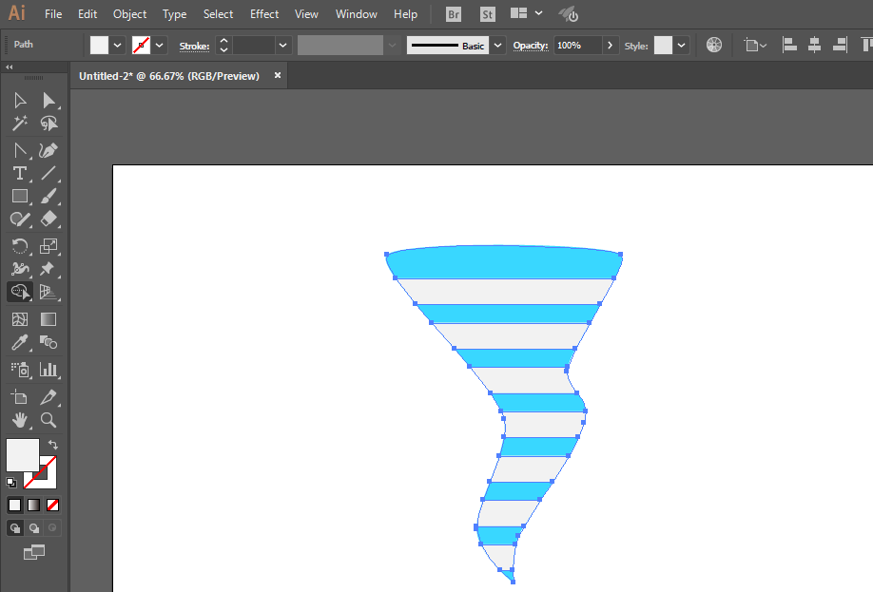The image size is (873, 592).
Task: Pick the Hand tool
Action: tap(20, 420)
